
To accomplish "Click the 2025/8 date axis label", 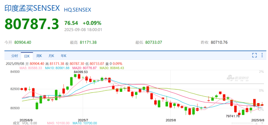I will (171, 120).
